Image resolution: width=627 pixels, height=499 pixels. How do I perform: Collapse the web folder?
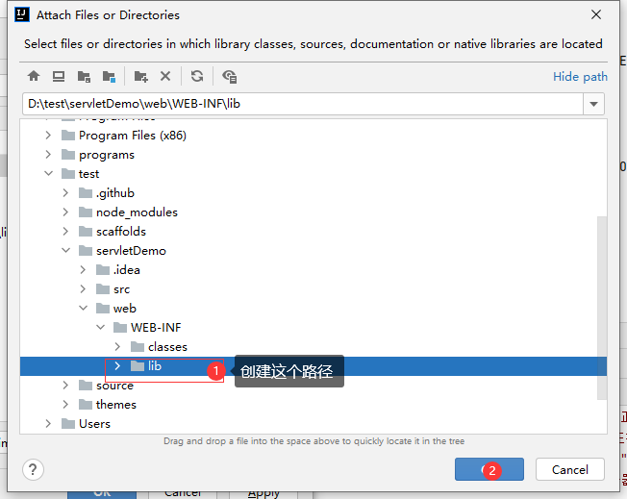pos(83,308)
